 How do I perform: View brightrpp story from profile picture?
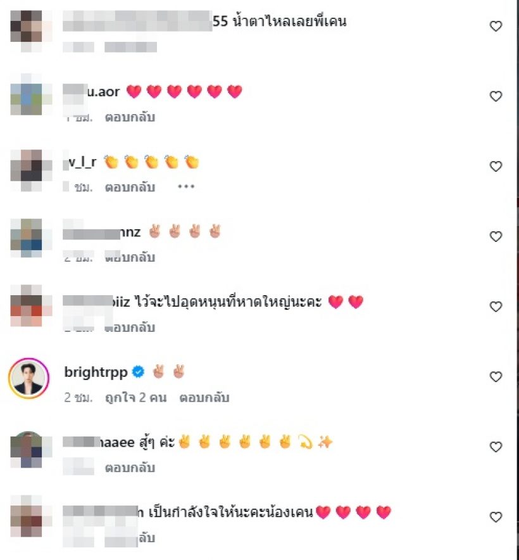pos(28,378)
